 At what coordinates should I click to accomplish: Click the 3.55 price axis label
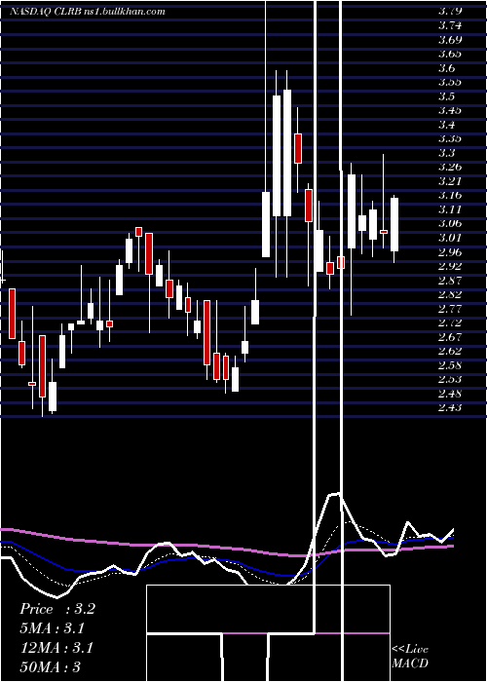coord(450,82)
